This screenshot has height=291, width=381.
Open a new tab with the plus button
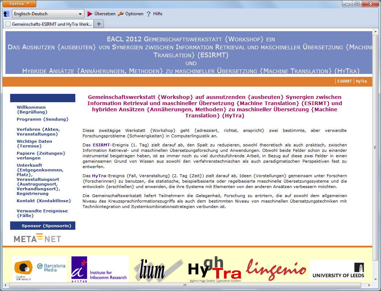point(99,24)
